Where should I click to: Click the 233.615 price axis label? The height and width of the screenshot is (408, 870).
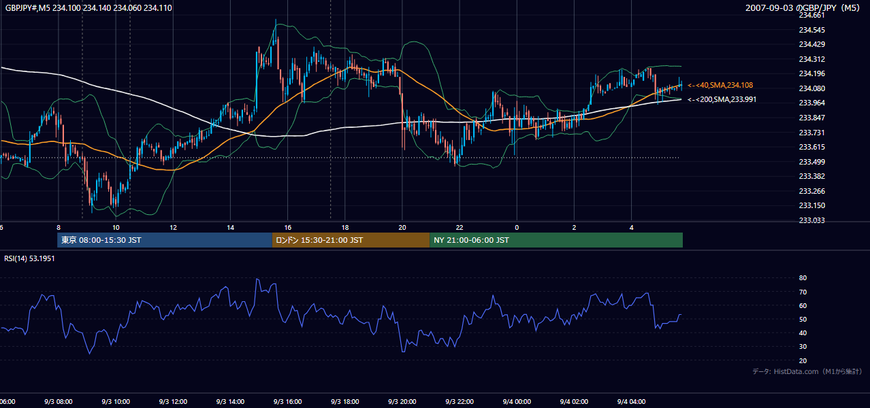(x=811, y=147)
